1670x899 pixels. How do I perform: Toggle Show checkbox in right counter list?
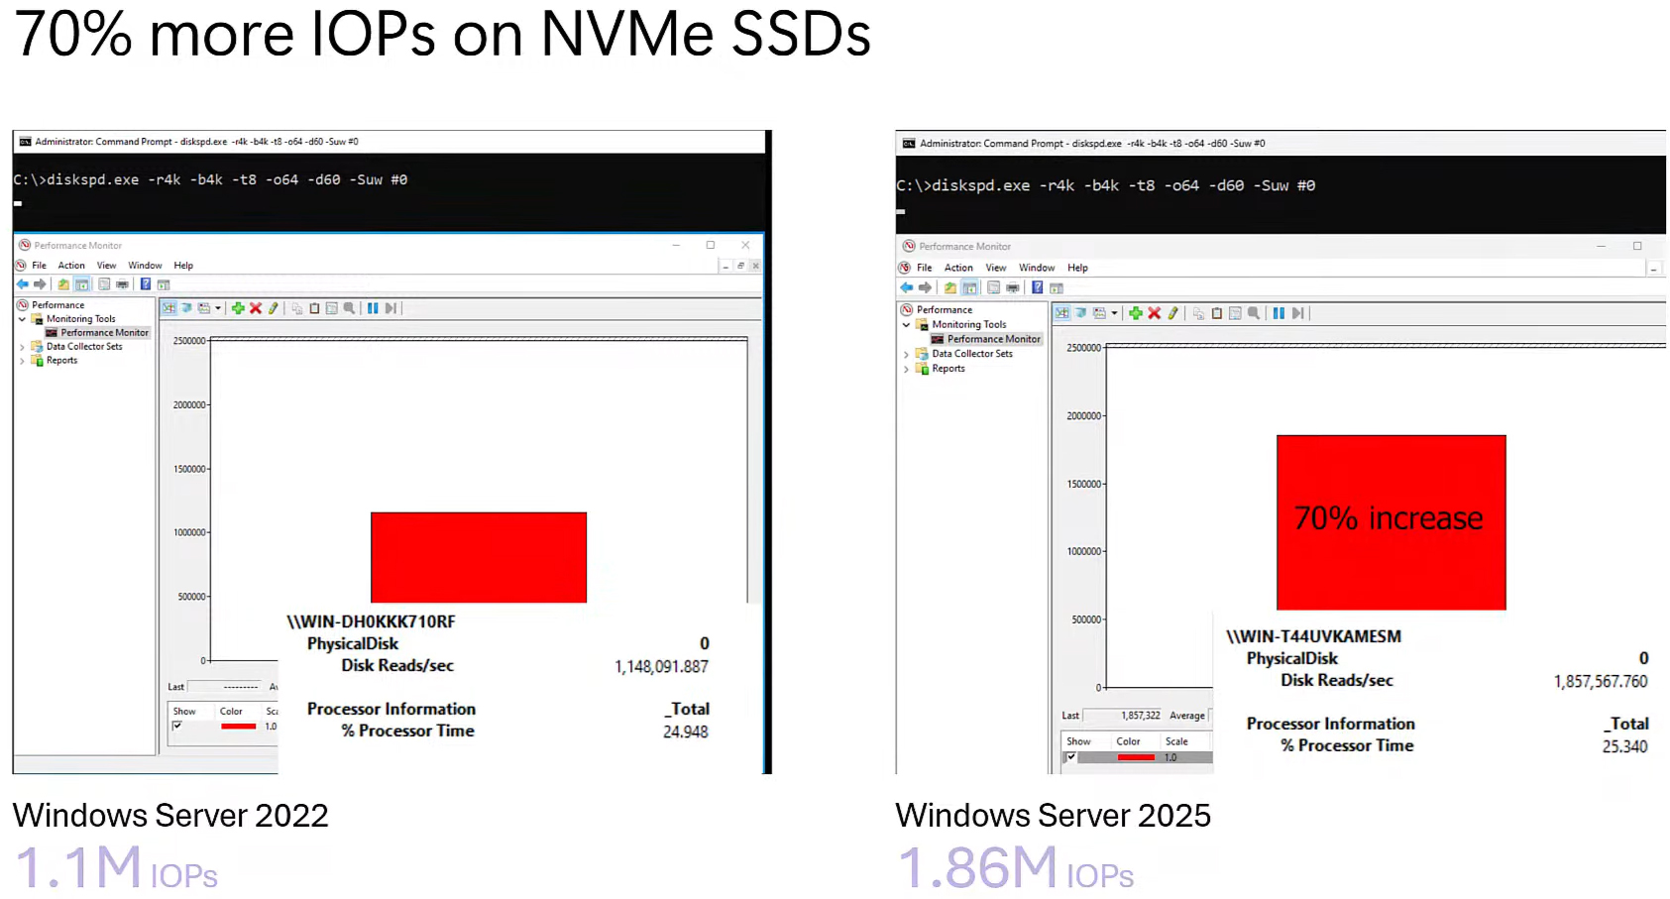click(x=1070, y=756)
